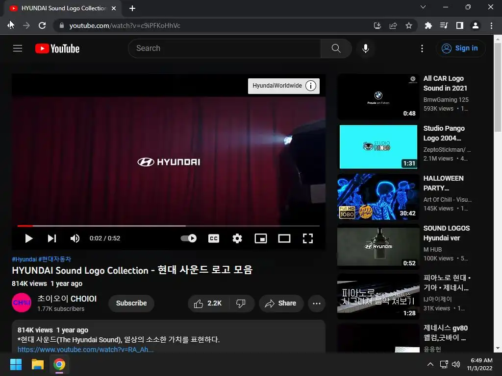Open 피아노로 현대 기아 제네시스 video
Viewport: 502px width, 376px height.
tap(378, 296)
